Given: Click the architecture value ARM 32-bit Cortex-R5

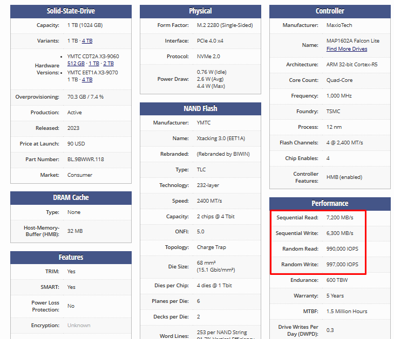Looking at the screenshot, I should point(352,65).
